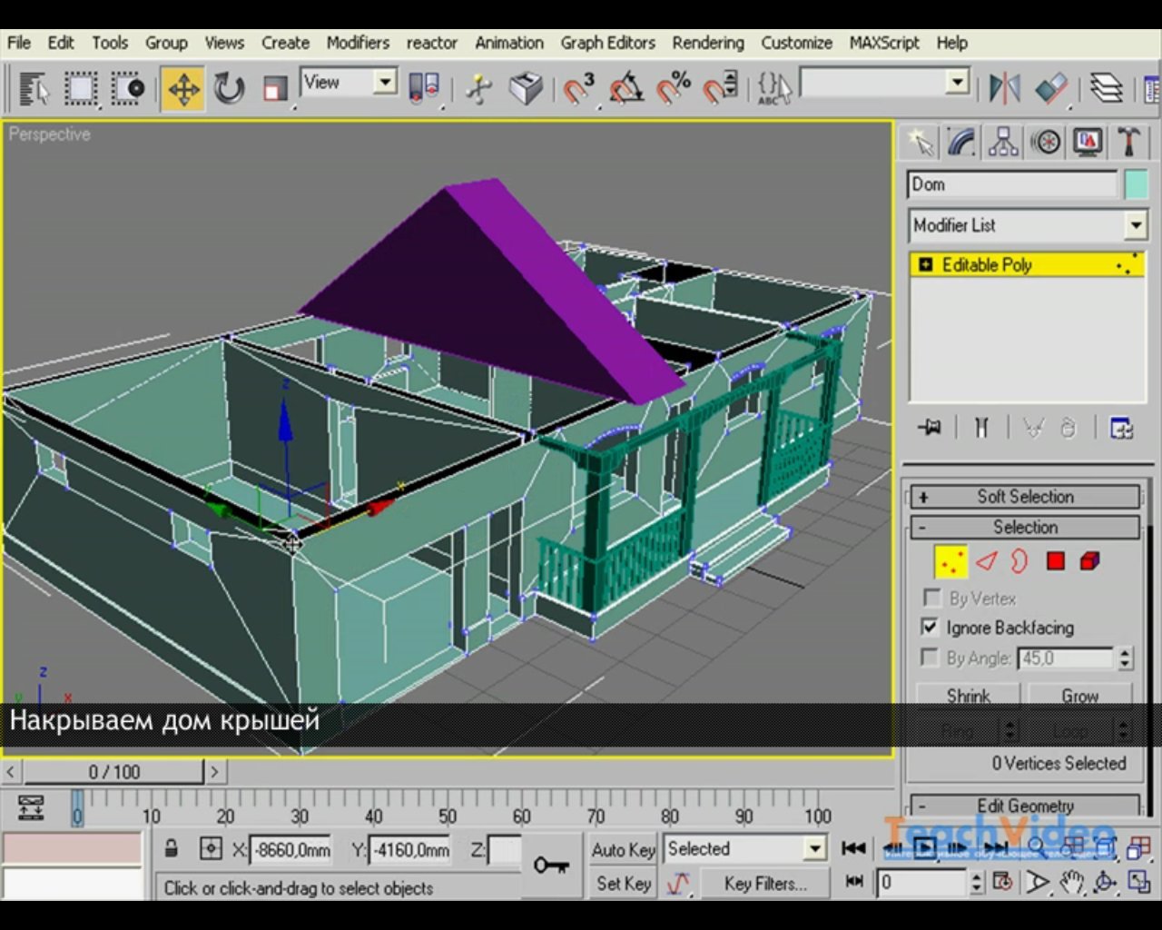Select Border sub-object level icon
The height and width of the screenshot is (930, 1162).
pos(1019,562)
